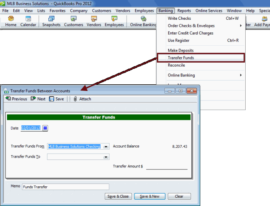Open the Window menu
The width and height of the screenshot is (270, 206).
click(x=234, y=11)
